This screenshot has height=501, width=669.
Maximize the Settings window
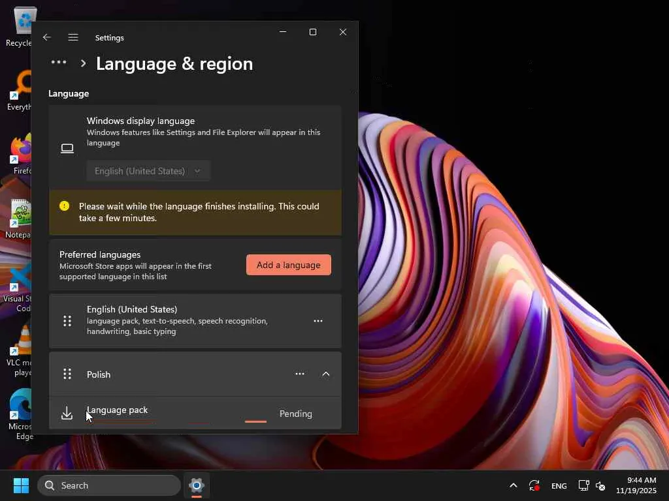tap(313, 32)
